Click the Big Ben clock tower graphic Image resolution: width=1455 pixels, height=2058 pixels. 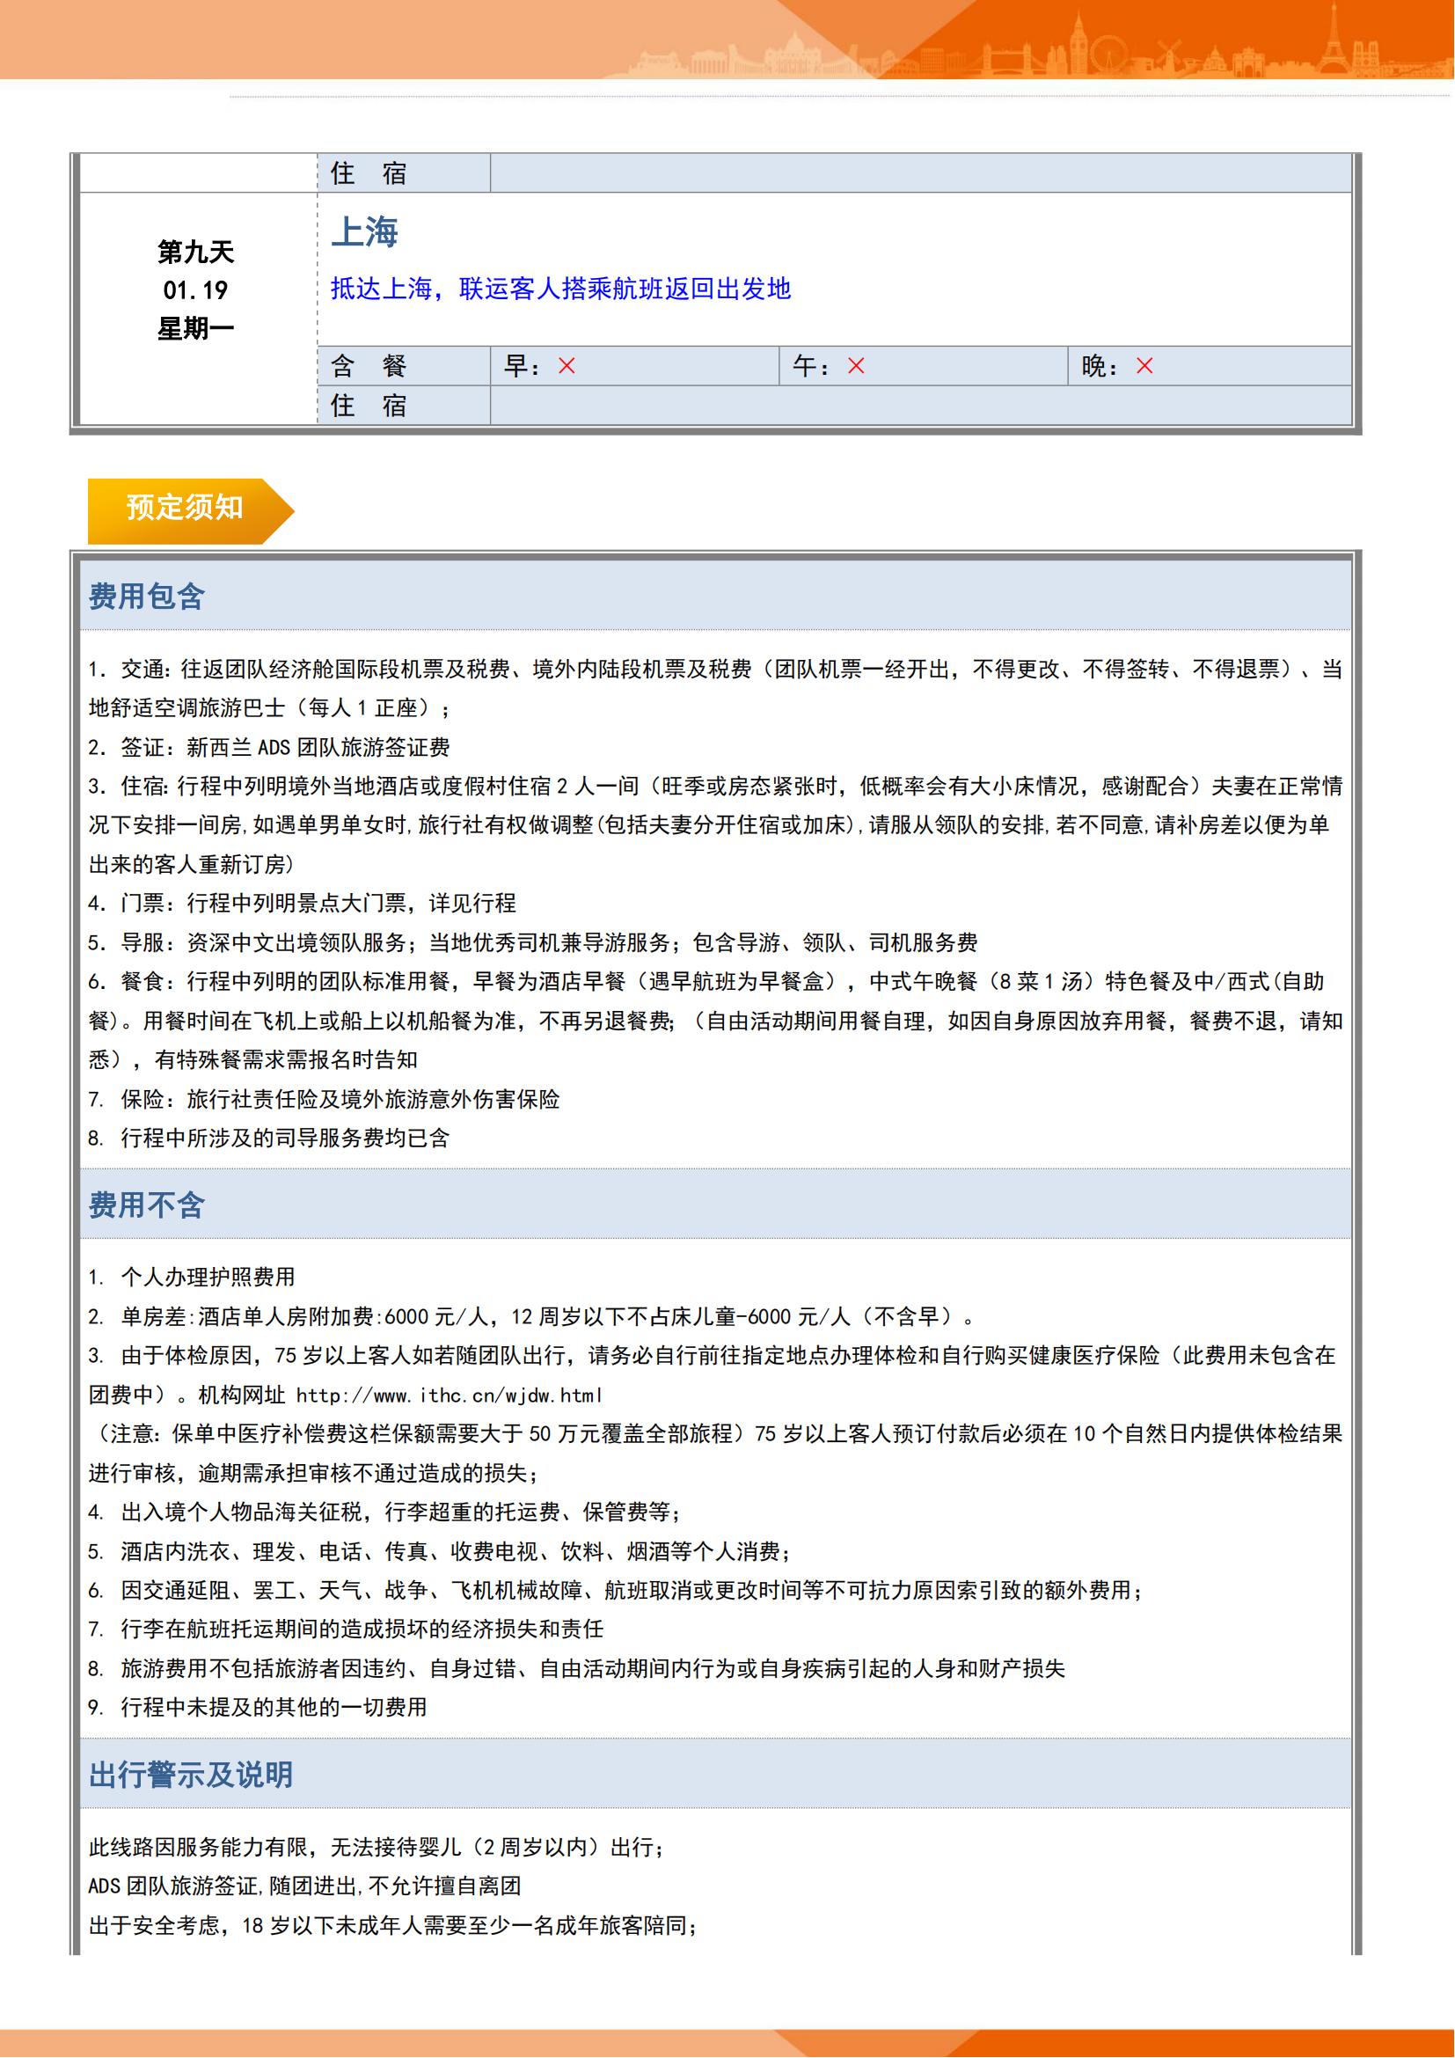[1078, 43]
